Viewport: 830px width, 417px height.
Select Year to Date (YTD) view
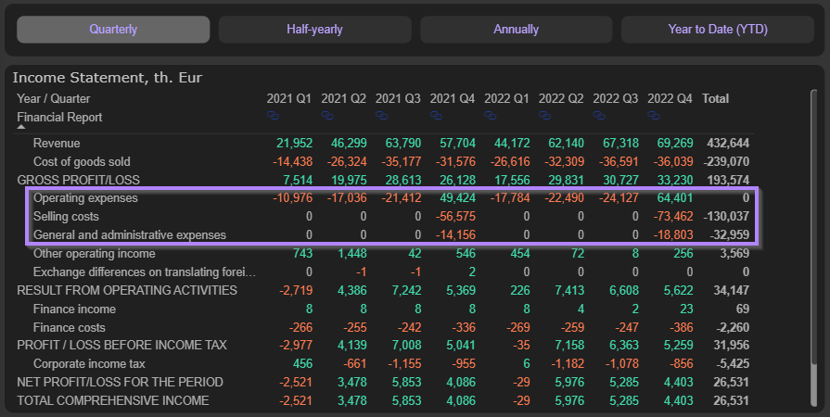click(x=717, y=30)
